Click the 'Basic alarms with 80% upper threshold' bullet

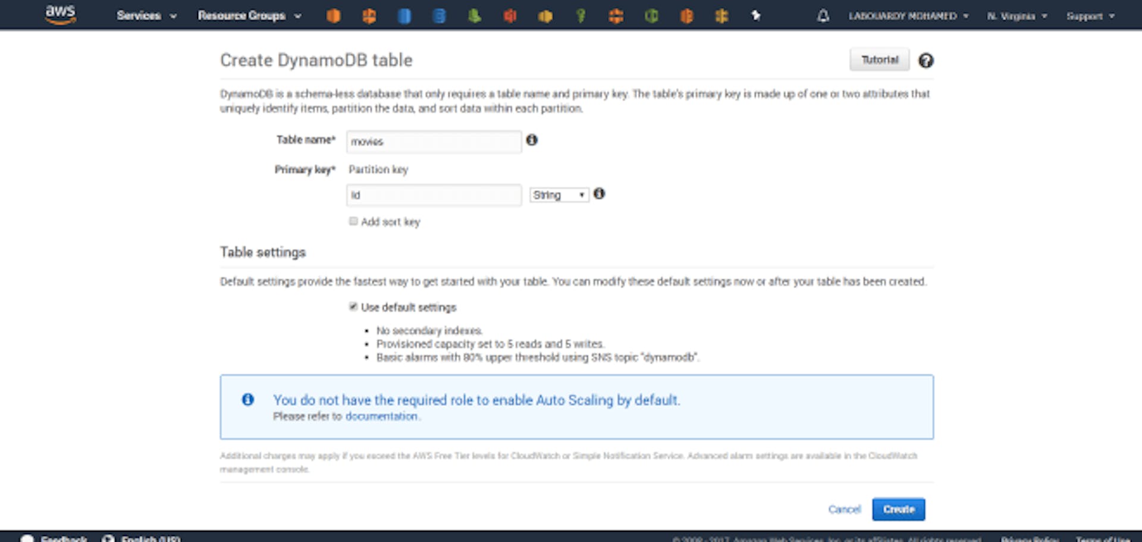click(538, 358)
